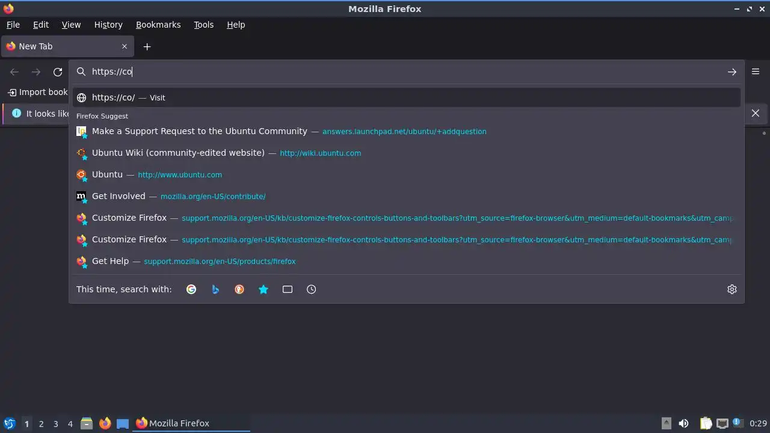The image size is (770, 433).
Task: Open the Firefox hamburger menu
Action: tap(756, 72)
